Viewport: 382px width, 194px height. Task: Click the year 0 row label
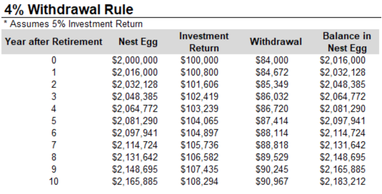click(x=54, y=60)
